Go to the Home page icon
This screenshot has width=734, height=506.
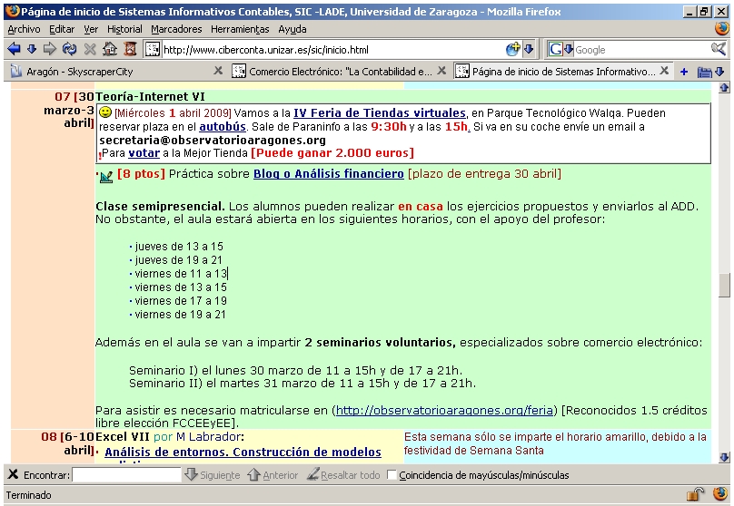tap(110, 49)
